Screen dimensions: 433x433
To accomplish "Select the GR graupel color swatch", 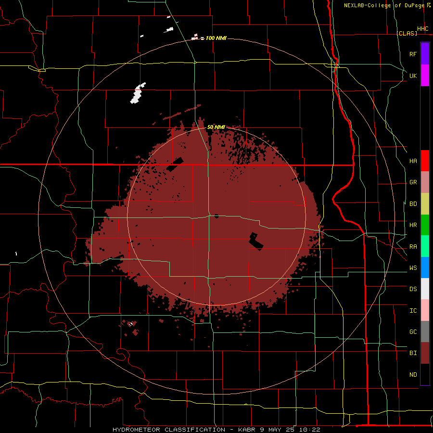I will click(x=425, y=182).
